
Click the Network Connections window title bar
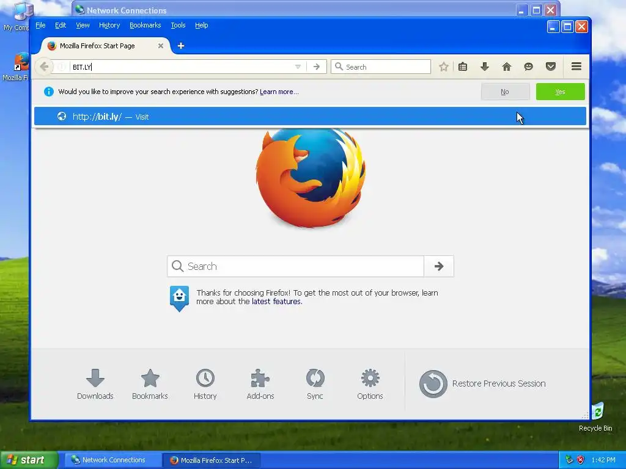[x=295, y=10]
